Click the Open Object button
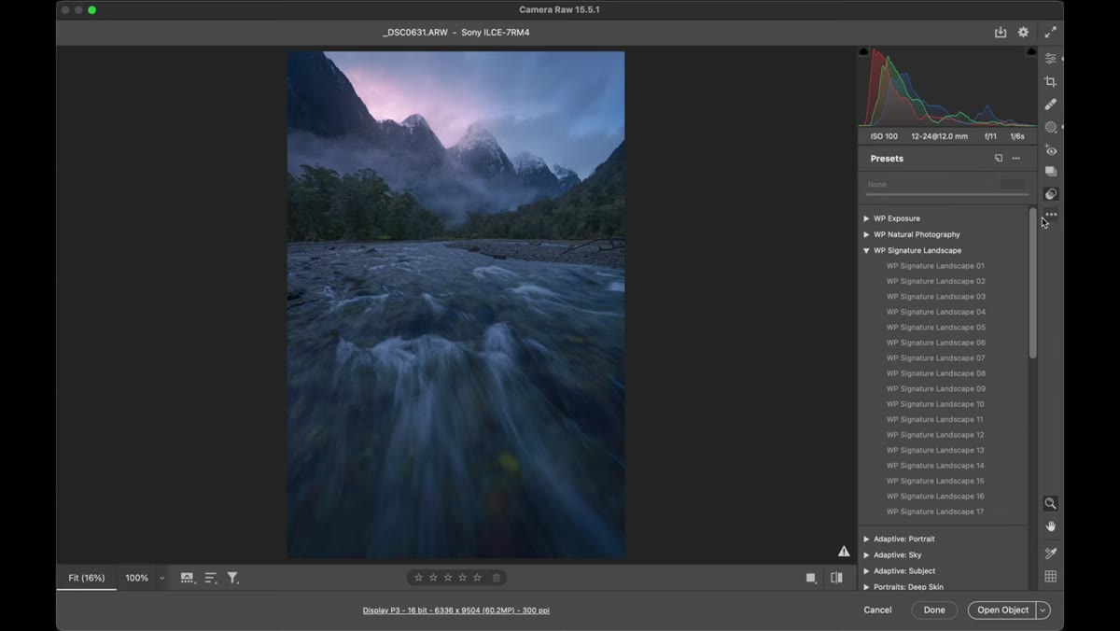Screen dimensions: 1120x631 (x=1002, y=610)
